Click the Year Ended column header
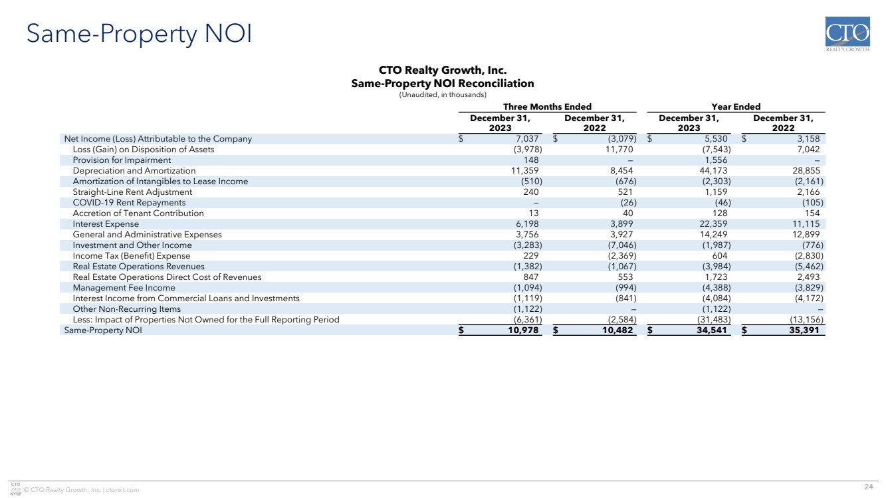Screen dimensions: 886x498 pyautogui.click(x=736, y=106)
